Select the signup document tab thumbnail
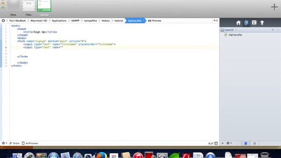Viewport: 281px width, 158px height. pyautogui.click(x=44, y=6)
